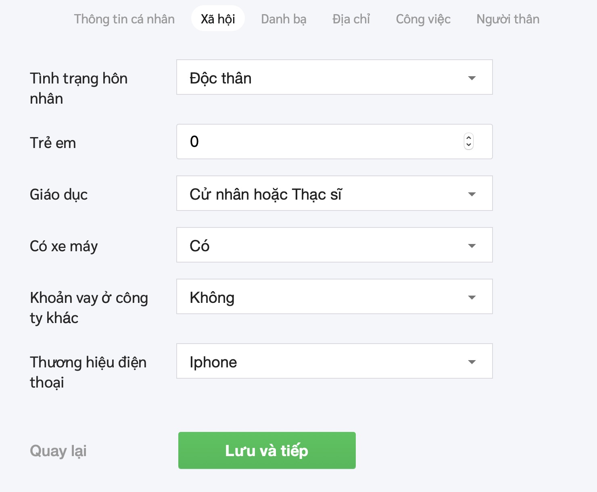Click the Quay lại link

(x=58, y=450)
